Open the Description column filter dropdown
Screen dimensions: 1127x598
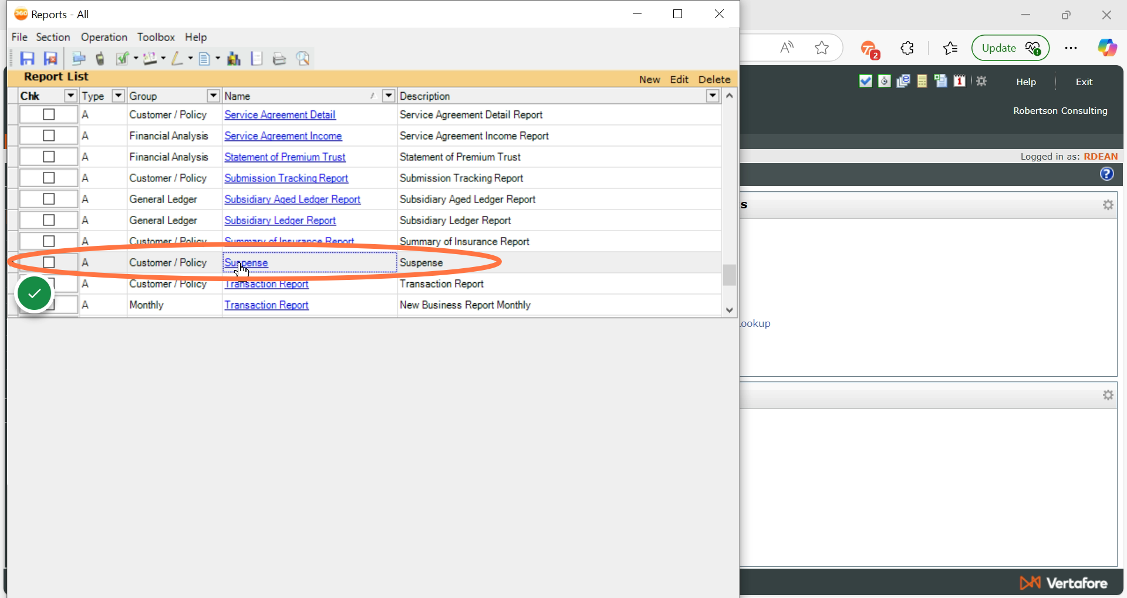tap(713, 96)
